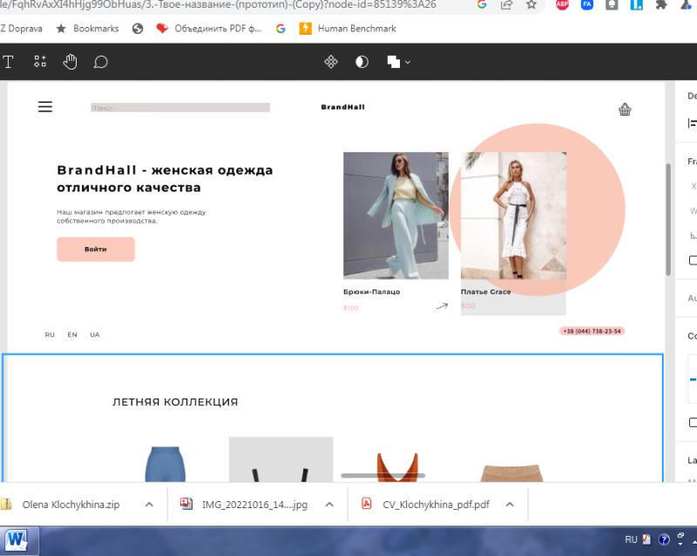Open the Bookmarks folder in bookmarks bar

point(88,29)
